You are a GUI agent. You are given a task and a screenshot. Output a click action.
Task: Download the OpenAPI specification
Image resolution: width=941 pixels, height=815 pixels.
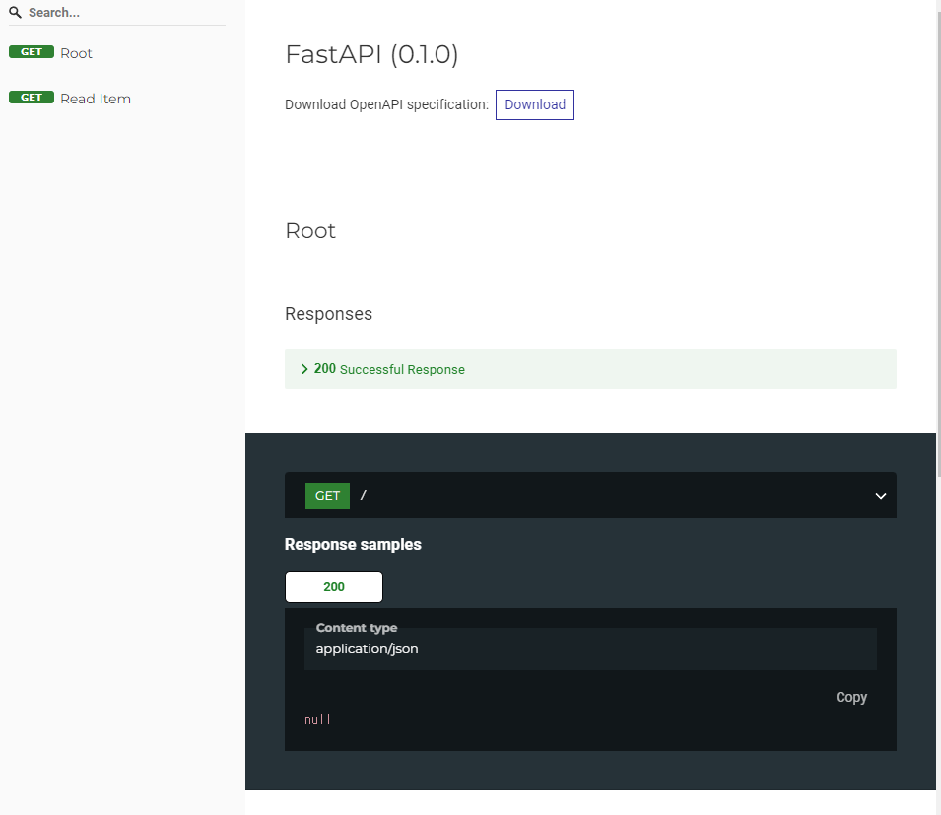pos(535,104)
